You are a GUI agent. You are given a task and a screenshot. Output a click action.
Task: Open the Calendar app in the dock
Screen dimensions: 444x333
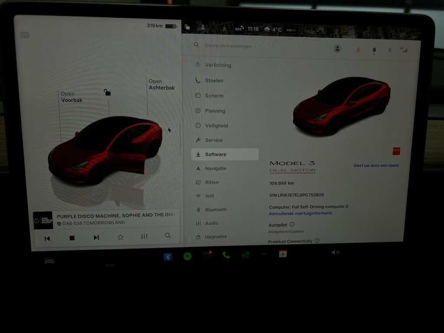coord(283,254)
